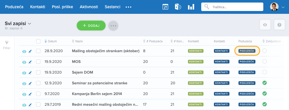Toggle the select-all checkbox in header row

tap(38, 41)
